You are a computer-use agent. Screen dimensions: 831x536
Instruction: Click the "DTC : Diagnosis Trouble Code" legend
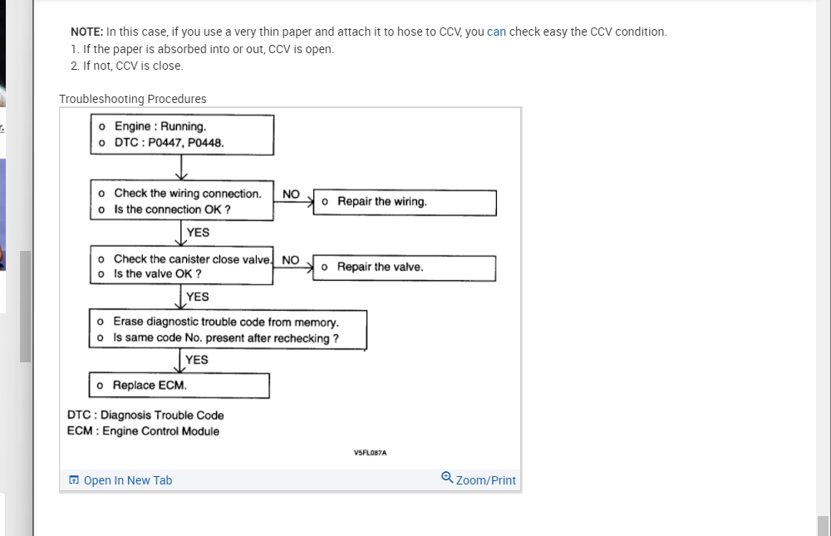145,416
